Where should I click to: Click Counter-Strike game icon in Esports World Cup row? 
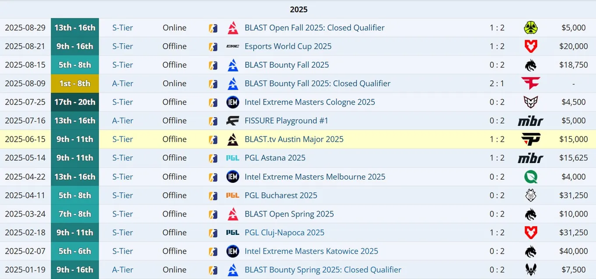[x=213, y=46]
